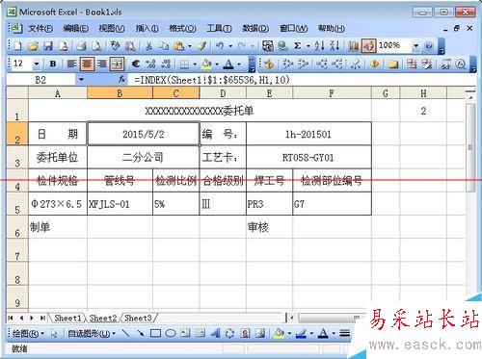482x359 pixels.
Task: Click the insert function fx button
Action: pyautogui.click(x=121, y=79)
